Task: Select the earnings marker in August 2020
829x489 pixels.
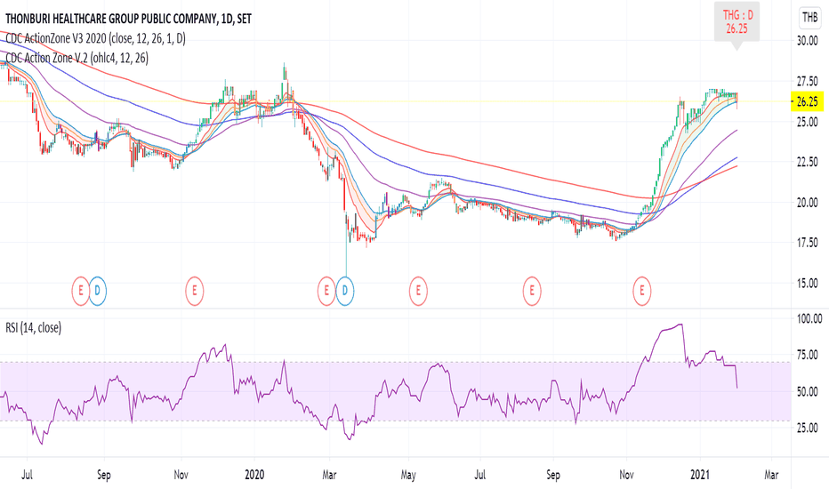Action: click(532, 291)
